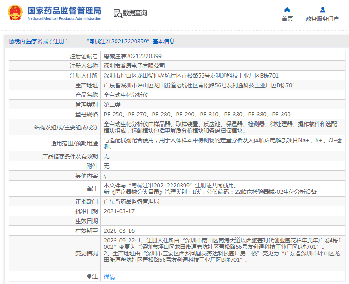Image resolution: width=349 pixels, height=284 pixels.
Task: Click the bulb icon next to 注
Action: [89, 277]
